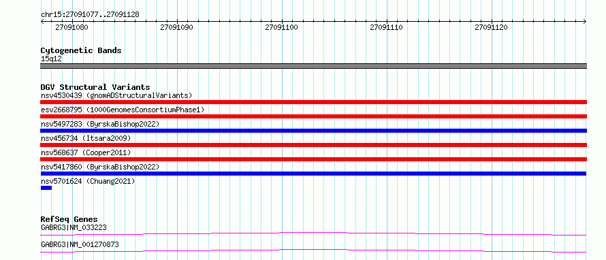Click the GABRG3|NM_033223 gene label
Viewport: 606px width, 260px height.
(74, 227)
